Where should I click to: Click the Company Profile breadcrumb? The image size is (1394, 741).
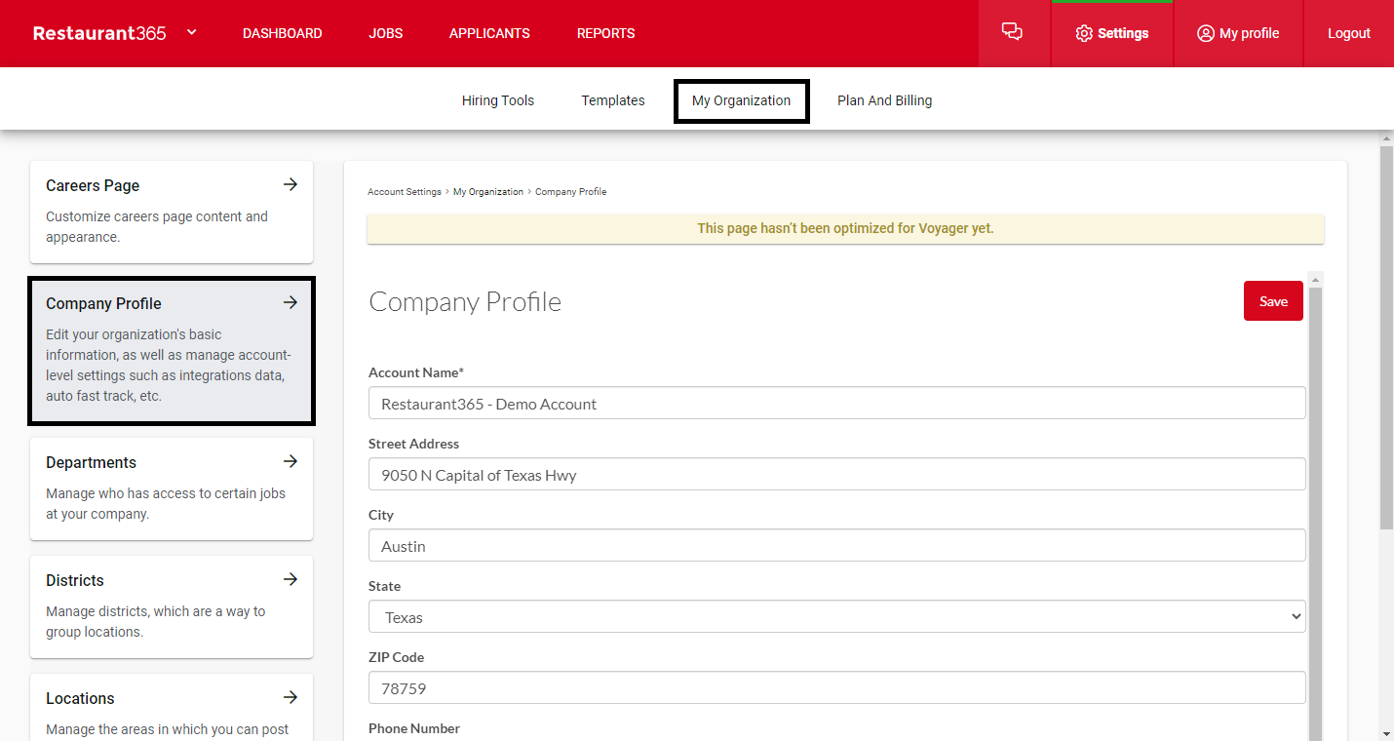click(571, 192)
